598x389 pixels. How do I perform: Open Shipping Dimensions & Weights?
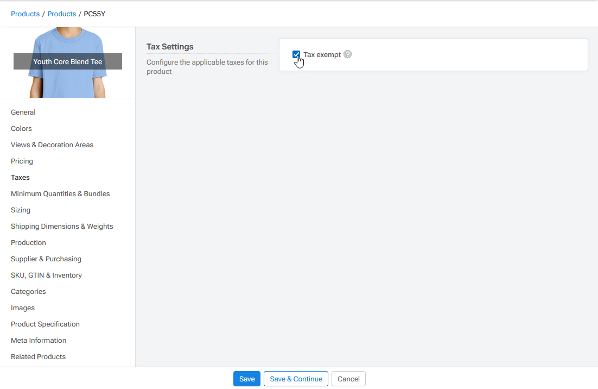tap(62, 227)
